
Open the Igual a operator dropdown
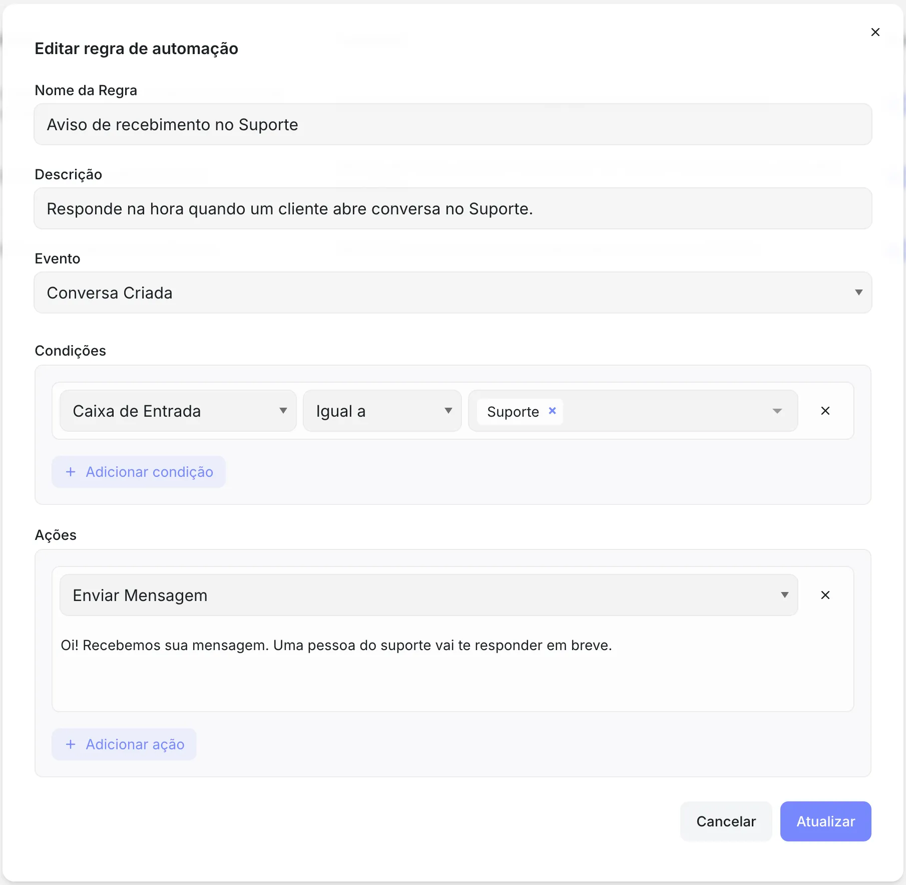[x=382, y=411]
